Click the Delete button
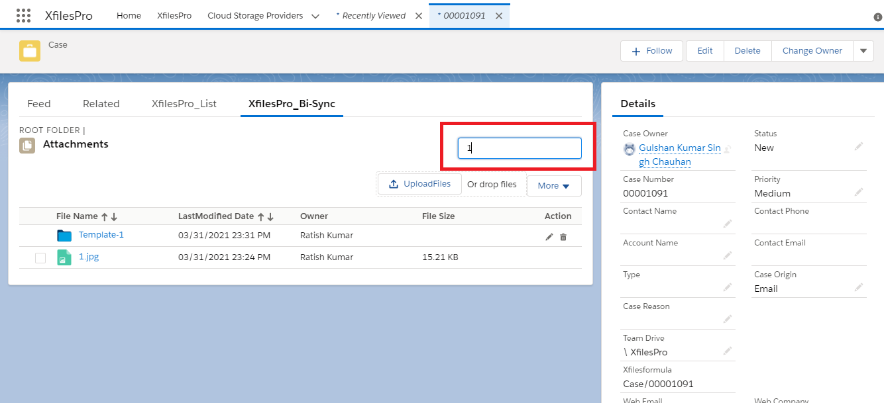 click(x=747, y=51)
